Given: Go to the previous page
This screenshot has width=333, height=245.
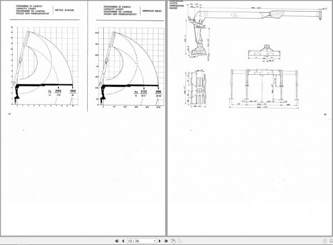Looking at the screenshot, I should coord(123,241).
